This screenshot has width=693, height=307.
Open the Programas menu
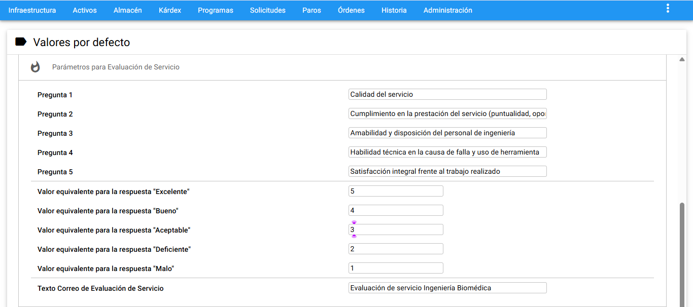[x=216, y=10]
